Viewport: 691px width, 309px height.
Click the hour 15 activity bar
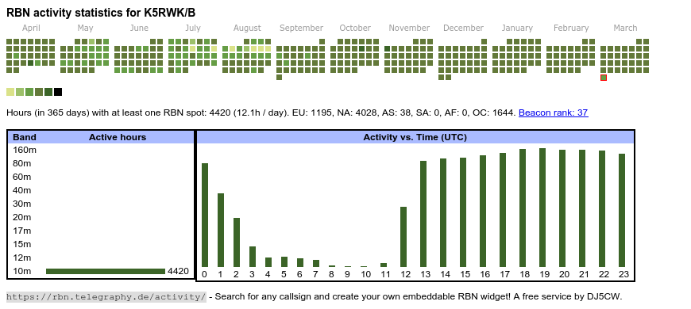(x=463, y=212)
